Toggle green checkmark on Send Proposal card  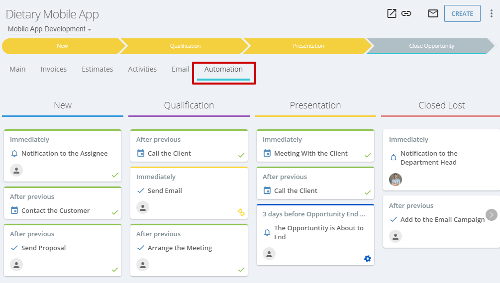(x=115, y=270)
